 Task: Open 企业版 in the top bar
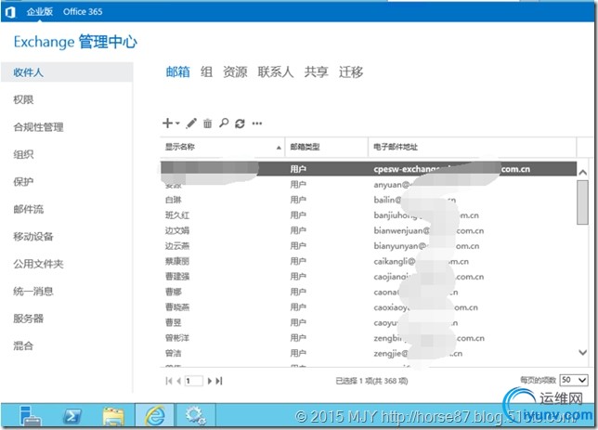tap(40, 12)
